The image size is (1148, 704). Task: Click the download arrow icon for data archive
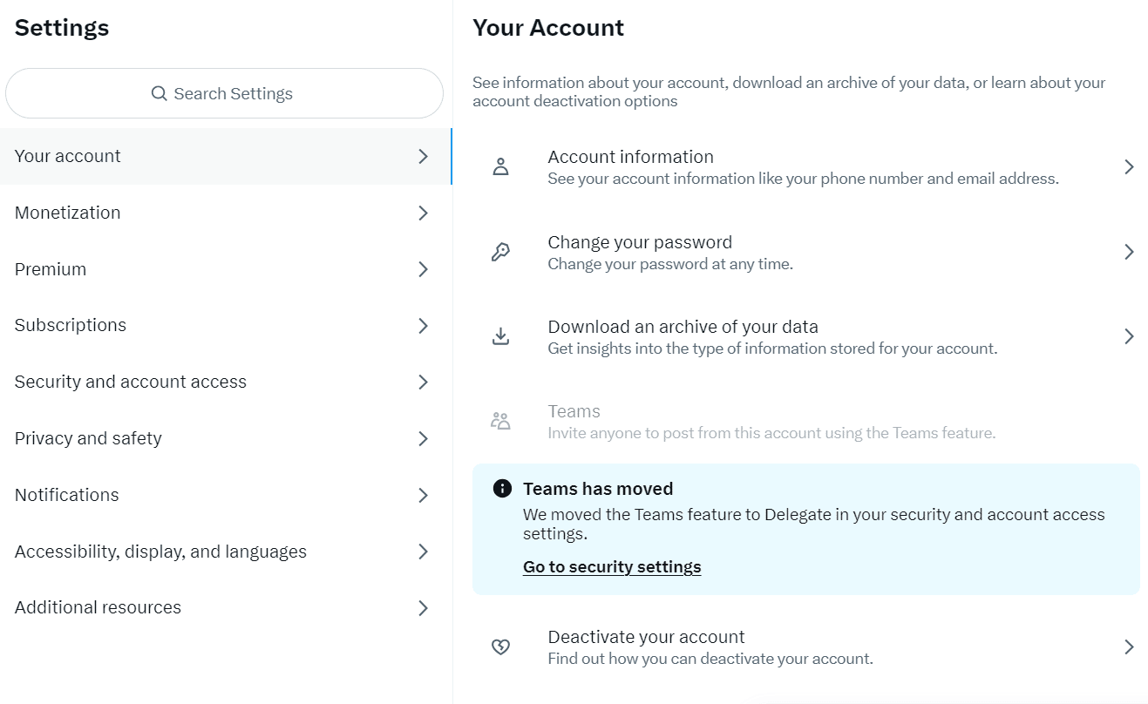pyautogui.click(x=500, y=336)
